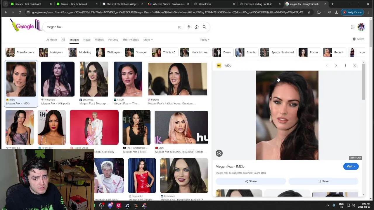Open the Saves link
This screenshot has width=374, height=210.
[359, 39]
